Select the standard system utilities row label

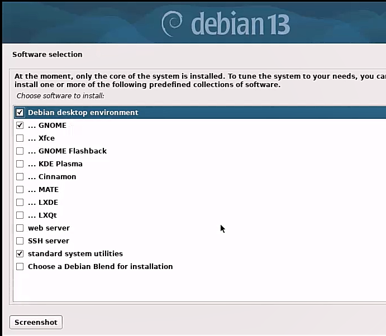click(x=75, y=254)
